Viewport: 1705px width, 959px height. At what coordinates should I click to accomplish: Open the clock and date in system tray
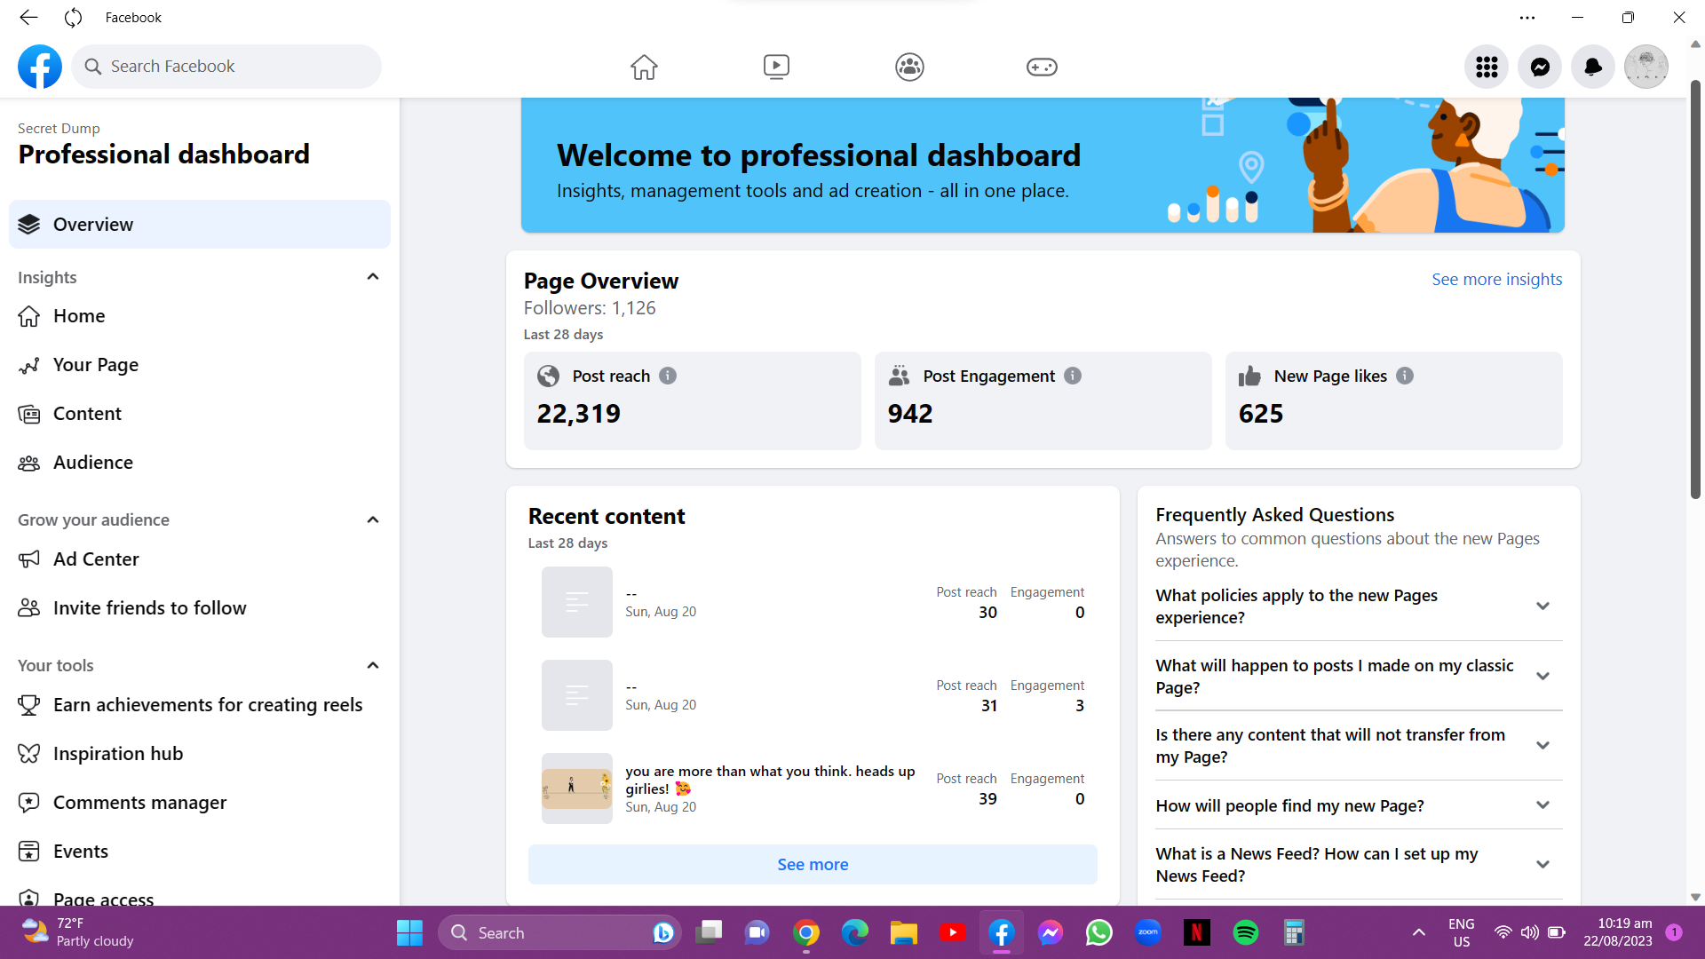1618,932
